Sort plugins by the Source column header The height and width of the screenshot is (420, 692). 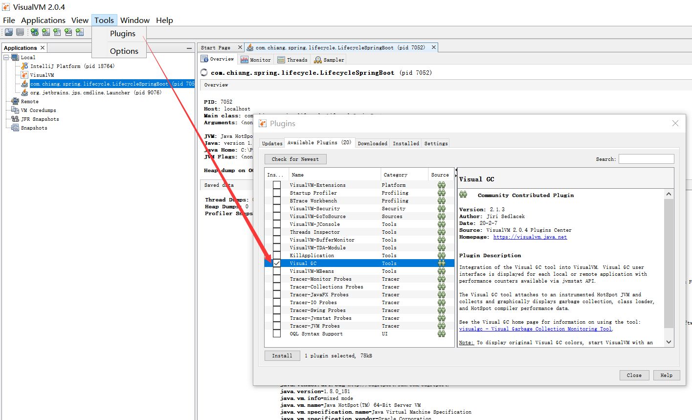coord(441,175)
